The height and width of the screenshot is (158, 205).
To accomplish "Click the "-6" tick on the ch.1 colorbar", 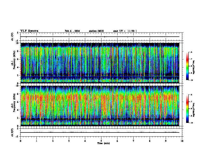I will pyautogui.click(x=191, y=52).
